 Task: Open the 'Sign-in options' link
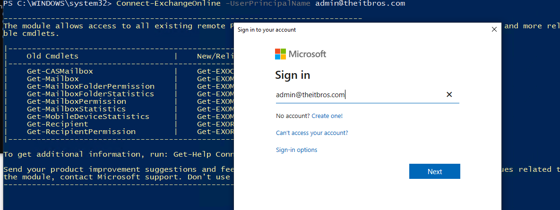point(296,150)
